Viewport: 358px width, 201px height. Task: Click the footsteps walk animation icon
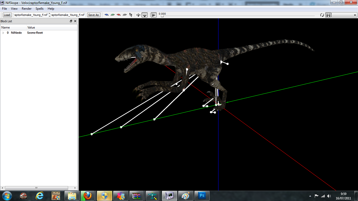coord(131,15)
